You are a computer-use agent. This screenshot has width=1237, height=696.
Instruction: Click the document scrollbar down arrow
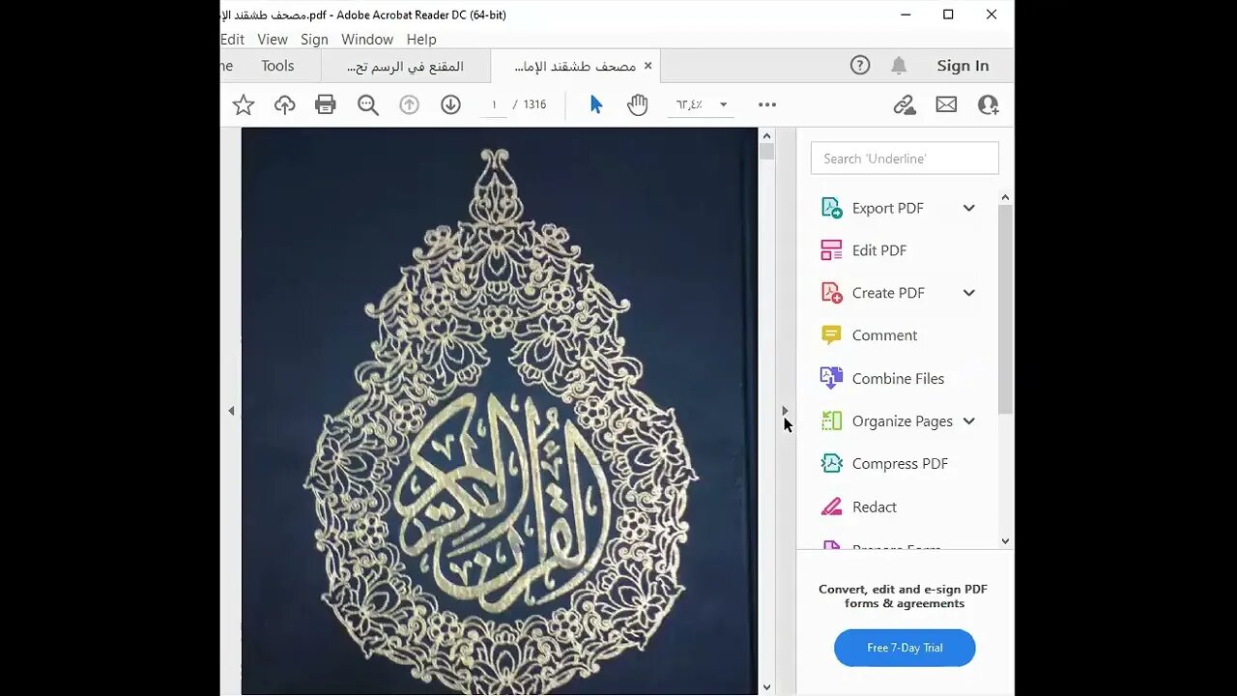tap(766, 687)
